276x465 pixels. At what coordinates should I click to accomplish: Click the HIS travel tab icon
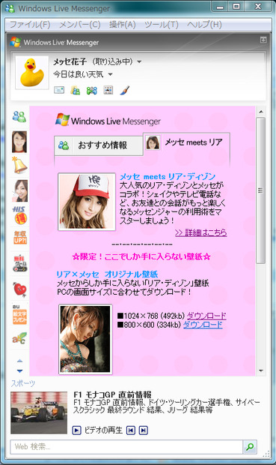(x=19, y=215)
